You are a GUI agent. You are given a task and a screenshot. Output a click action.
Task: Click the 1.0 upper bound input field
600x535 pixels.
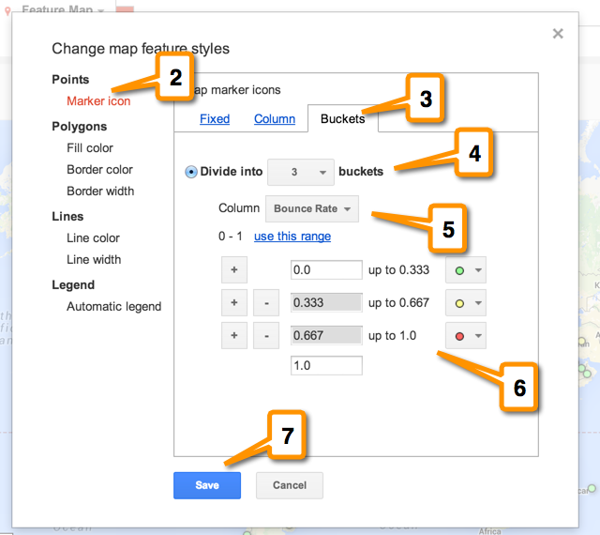[x=326, y=366]
